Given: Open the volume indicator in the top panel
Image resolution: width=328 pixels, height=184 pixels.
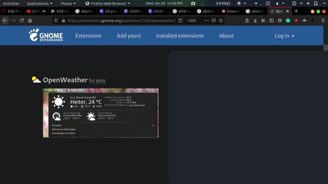Looking at the screenshot, I should (308, 3).
